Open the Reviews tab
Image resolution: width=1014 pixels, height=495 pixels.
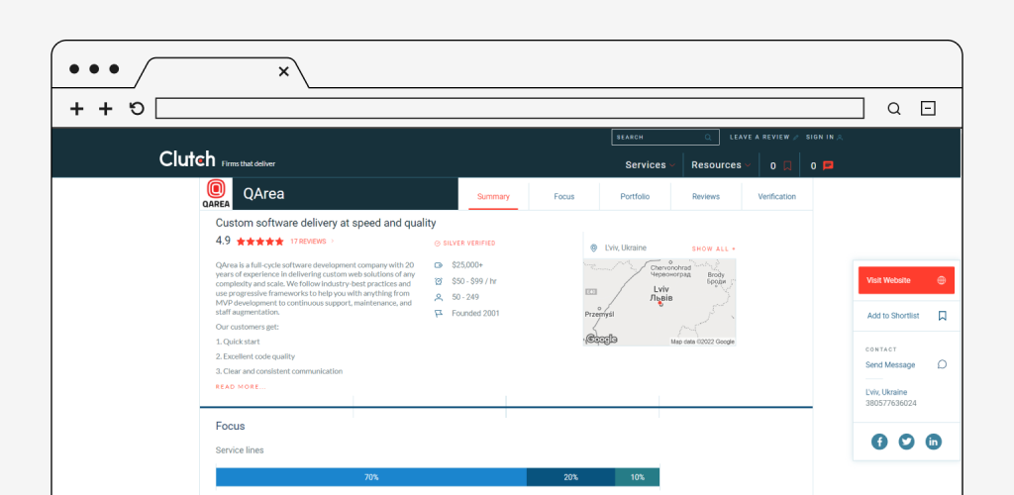[706, 196]
